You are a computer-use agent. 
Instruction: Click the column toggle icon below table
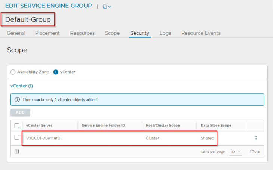(x=17, y=152)
